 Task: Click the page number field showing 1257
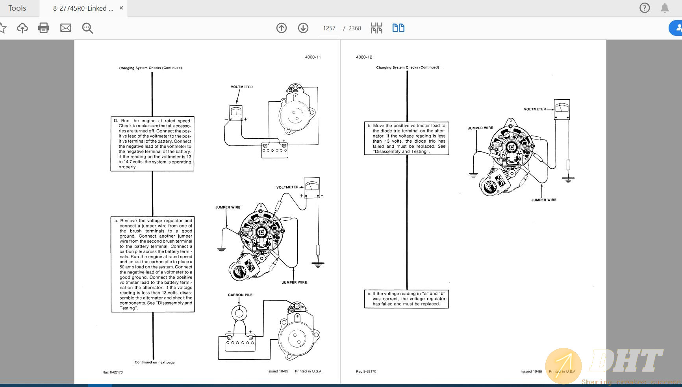point(329,28)
